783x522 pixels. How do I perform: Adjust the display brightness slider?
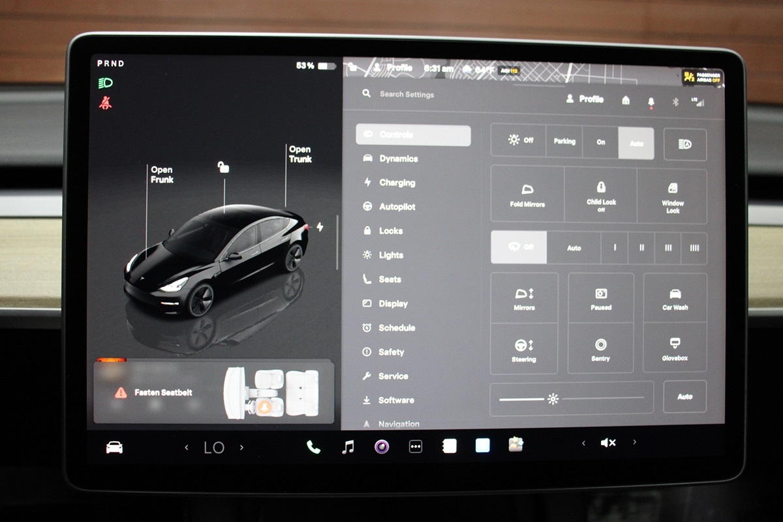pos(553,399)
